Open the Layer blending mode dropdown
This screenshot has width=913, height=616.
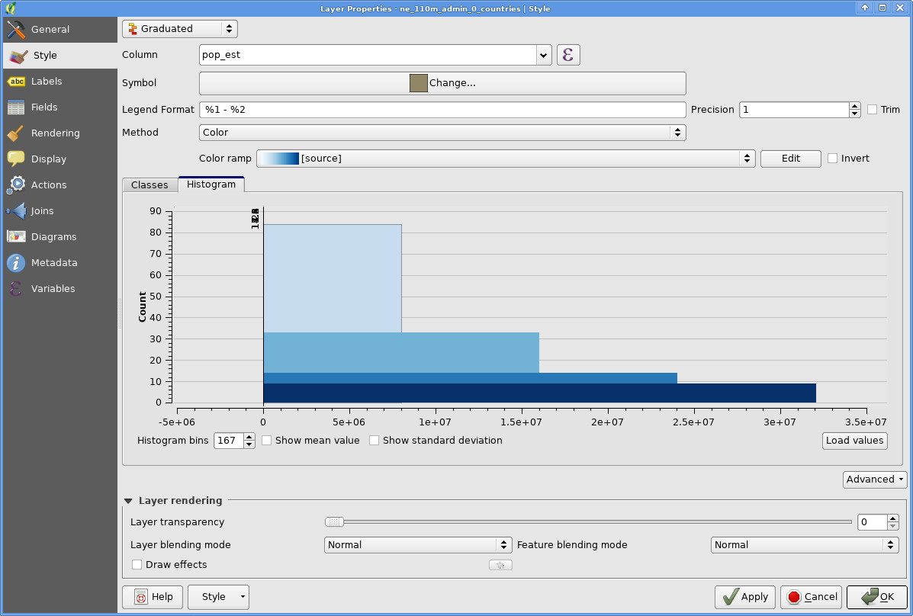click(418, 545)
